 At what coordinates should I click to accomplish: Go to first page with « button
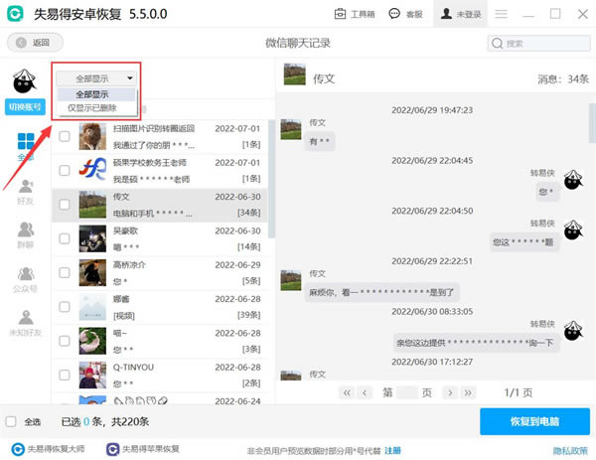coord(347,392)
